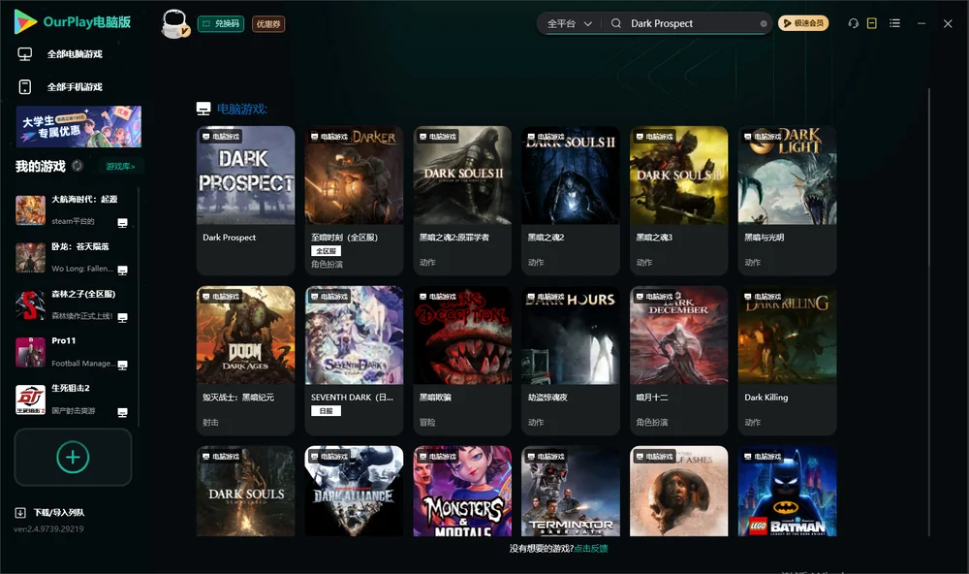969x574 pixels.
Task: Open 全部手机游戏 section
Action: [75, 87]
